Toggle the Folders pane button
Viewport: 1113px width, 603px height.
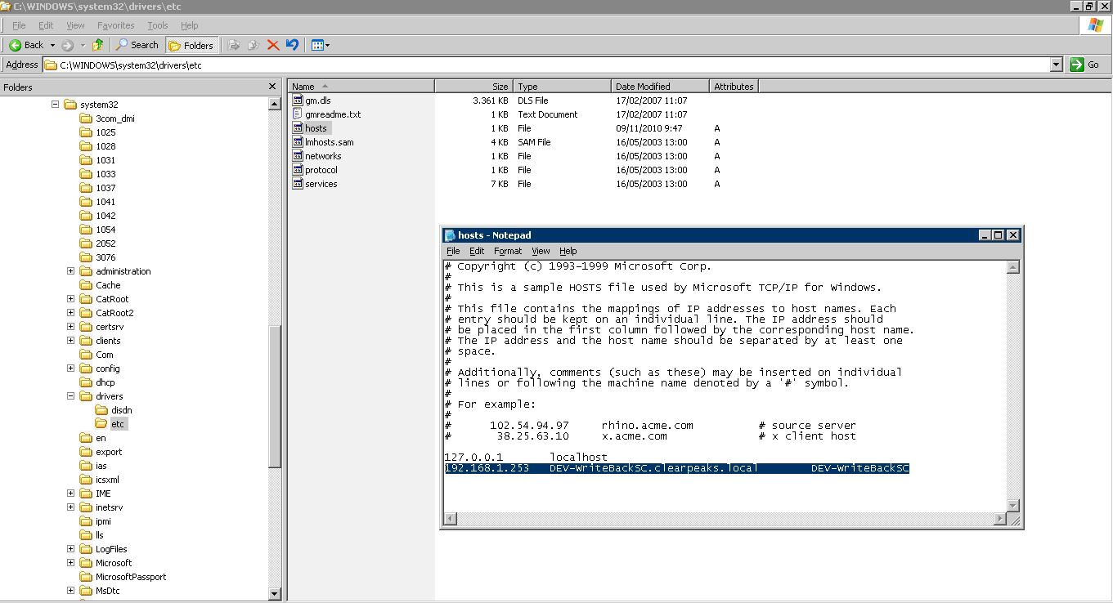pos(191,45)
